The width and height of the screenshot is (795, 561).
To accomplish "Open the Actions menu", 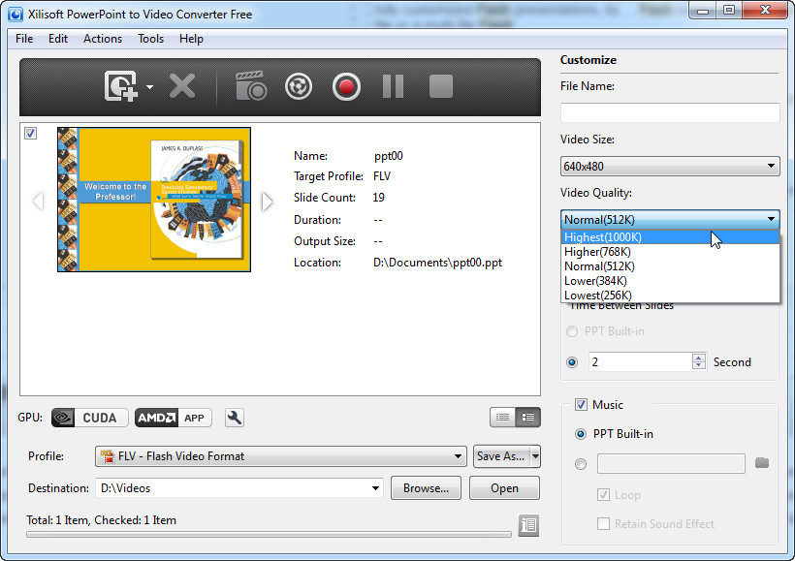I will click(x=103, y=39).
